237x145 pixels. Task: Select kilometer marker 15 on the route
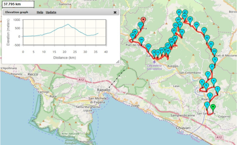click(190, 19)
